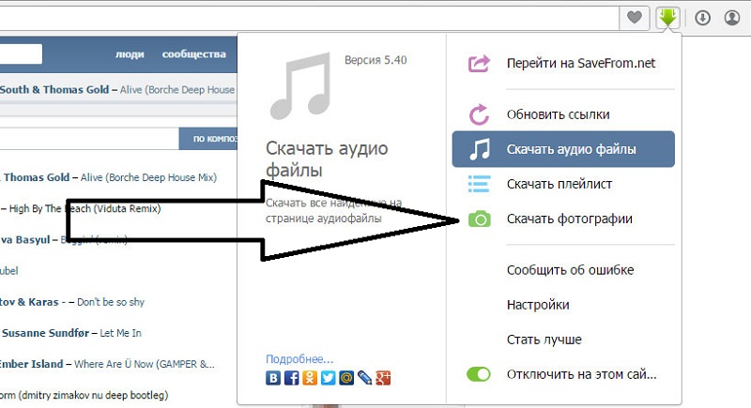Select 'Скачать аудио файлы' menu item

coord(563,149)
